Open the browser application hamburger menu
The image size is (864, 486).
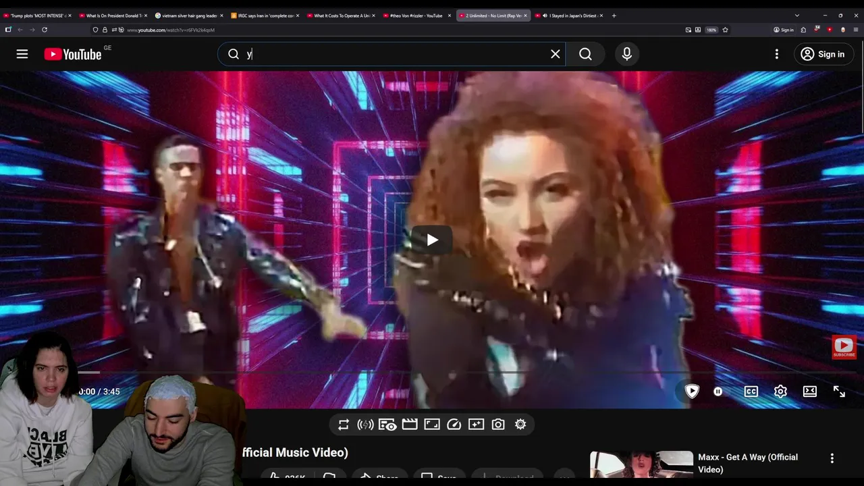pos(855,30)
